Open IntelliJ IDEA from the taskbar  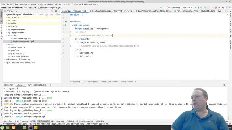click(x=30, y=127)
